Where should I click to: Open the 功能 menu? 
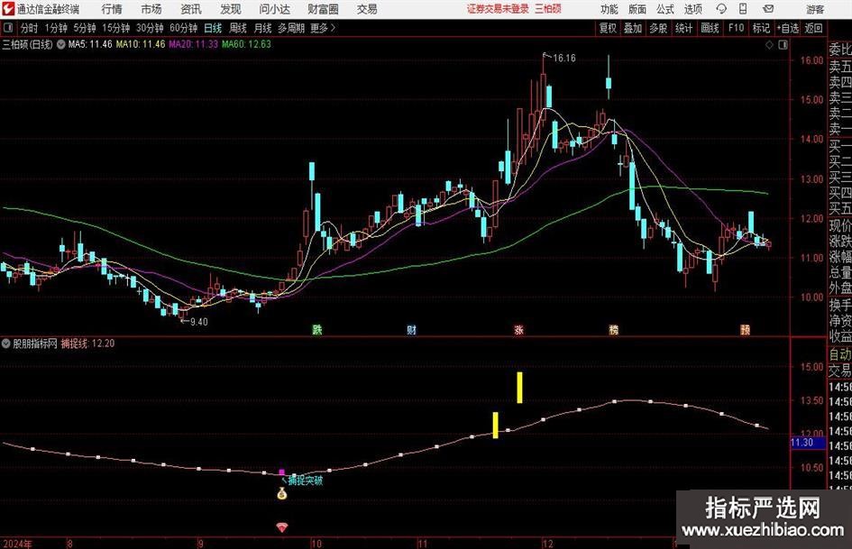coord(609,9)
